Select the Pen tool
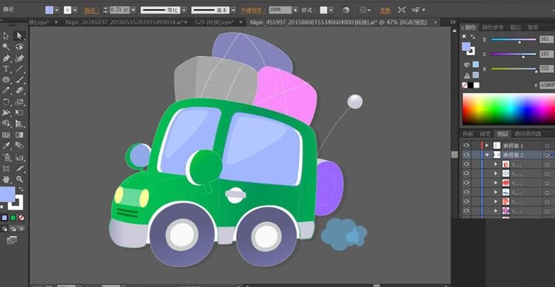Image resolution: width=555 pixels, height=287 pixels. [x=6, y=58]
